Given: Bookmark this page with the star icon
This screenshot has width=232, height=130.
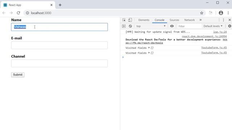Looking at the screenshot, I should pyautogui.click(x=202, y=13).
